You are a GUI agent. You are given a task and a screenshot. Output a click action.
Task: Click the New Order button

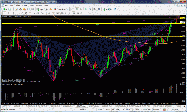coord(42,9)
